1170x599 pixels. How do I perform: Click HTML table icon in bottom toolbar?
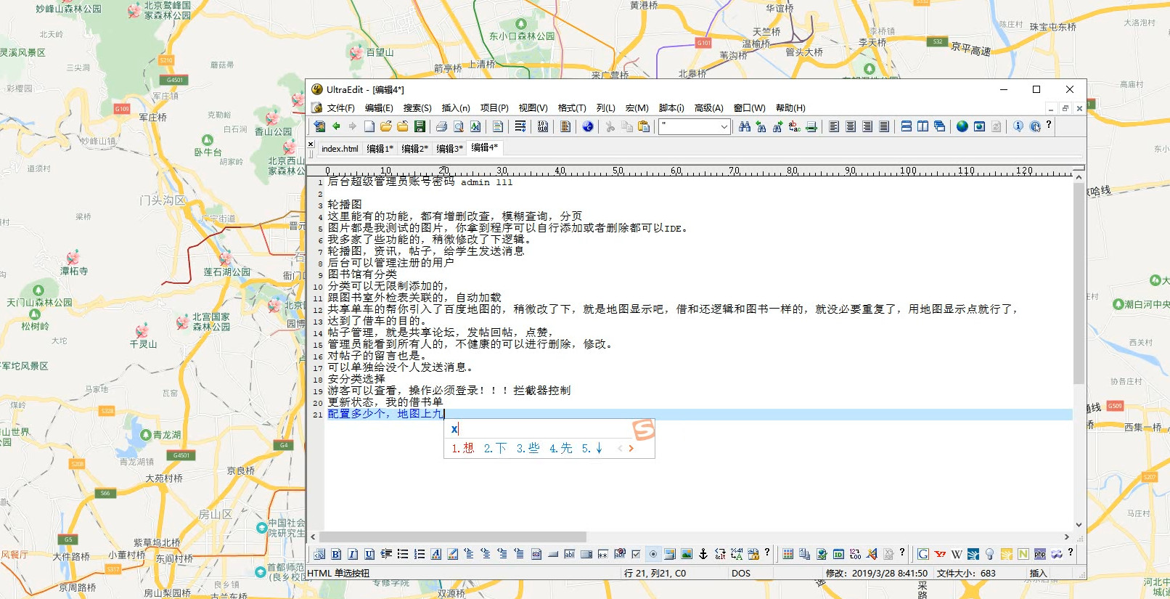point(788,554)
